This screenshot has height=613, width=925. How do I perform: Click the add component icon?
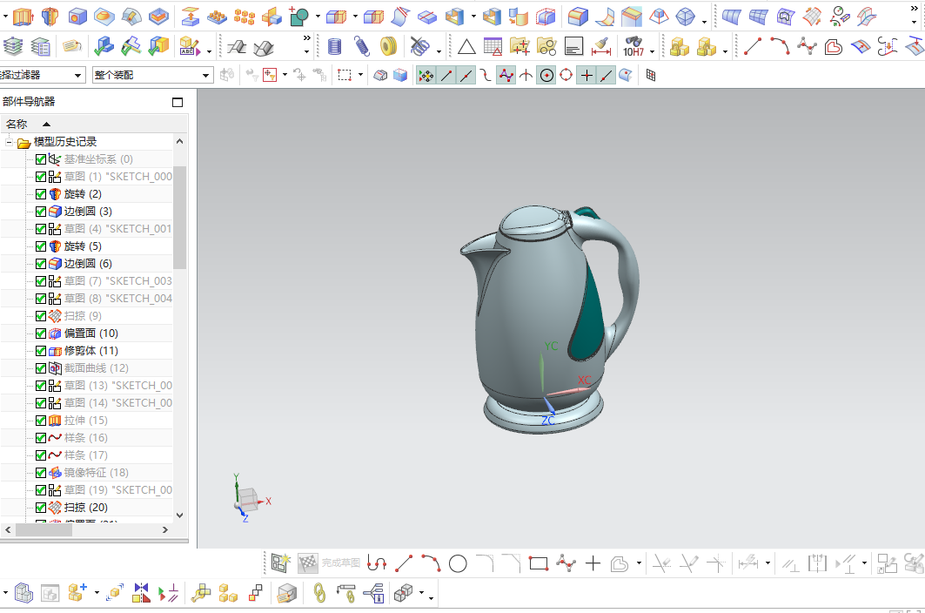click(77, 593)
